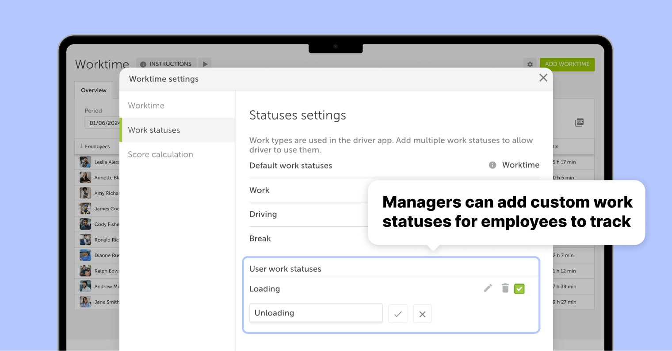Click the play arrow next to Instructions
Image resolution: width=672 pixels, height=351 pixels.
coord(205,63)
